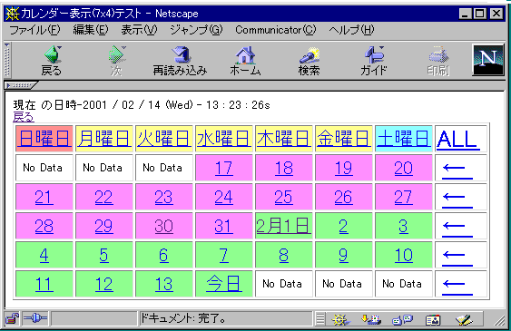Viewport: 511px width, 331px height.
Task: Click the online/offline connection plug icon
Action: click(x=35, y=318)
